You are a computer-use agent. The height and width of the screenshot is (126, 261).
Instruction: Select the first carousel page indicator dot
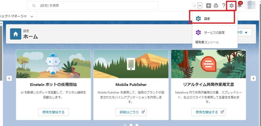(x=125, y=125)
